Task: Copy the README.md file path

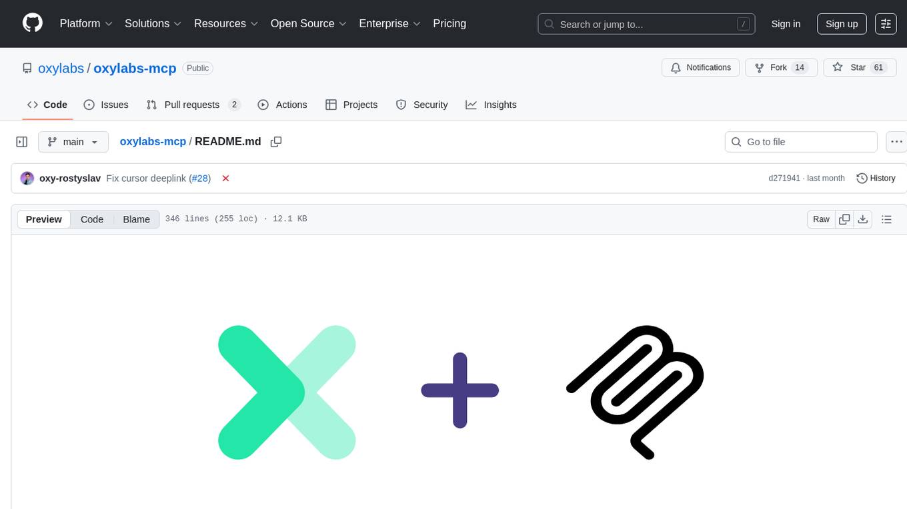Action: coord(276,142)
